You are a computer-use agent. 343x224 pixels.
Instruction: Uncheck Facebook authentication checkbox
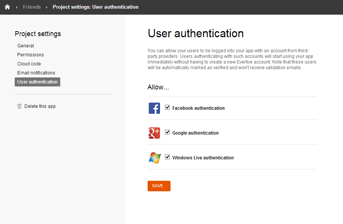pos(168,107)
